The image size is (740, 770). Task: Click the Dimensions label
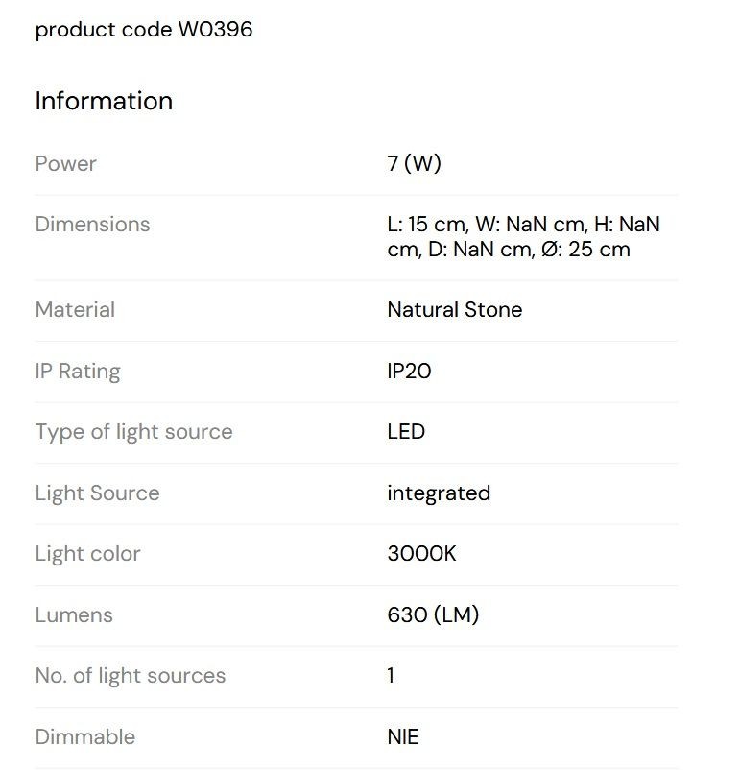point(92,225)
